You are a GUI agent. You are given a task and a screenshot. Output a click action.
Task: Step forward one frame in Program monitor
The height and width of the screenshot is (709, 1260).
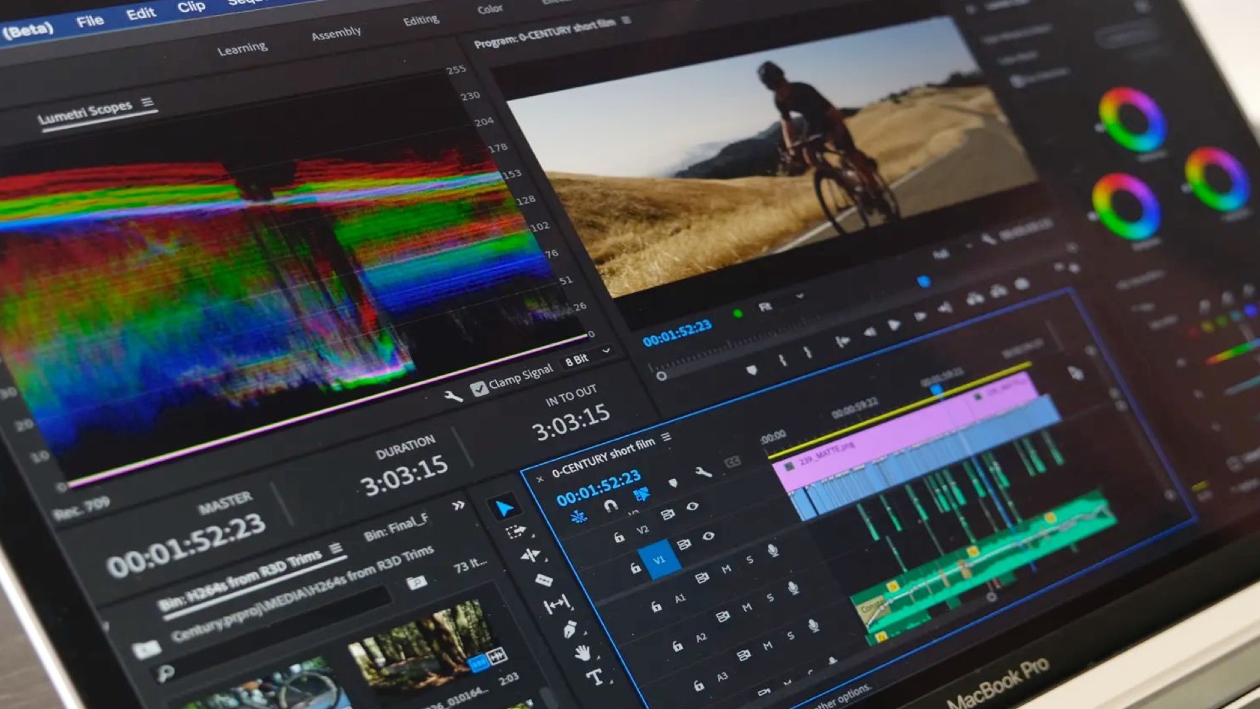click(x=920, y=316)
